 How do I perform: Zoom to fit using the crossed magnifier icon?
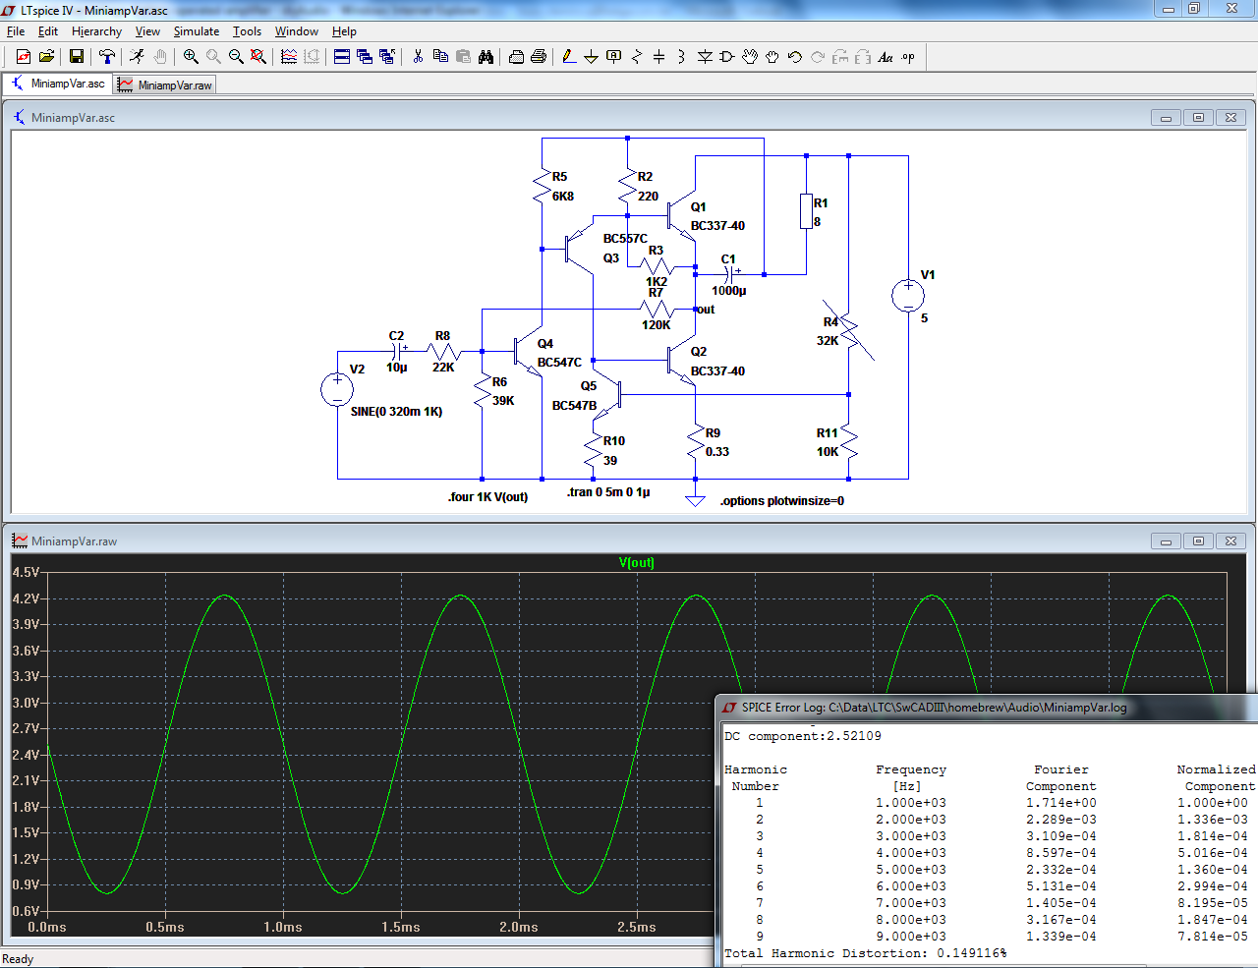(x=258, y=57)
